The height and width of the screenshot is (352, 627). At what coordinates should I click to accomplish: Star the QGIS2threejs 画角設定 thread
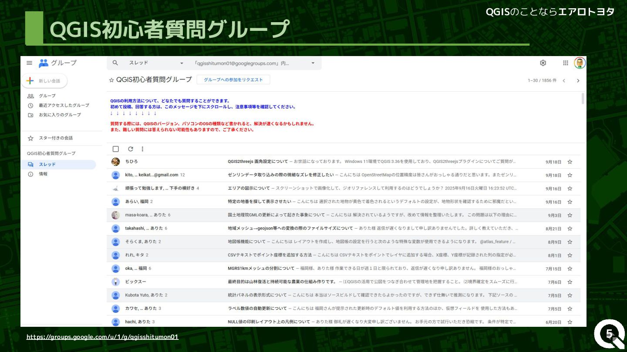click(570, 162)
